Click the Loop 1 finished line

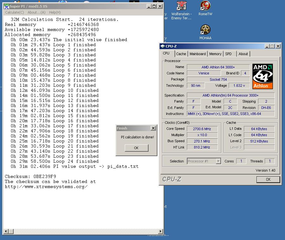[x=53, y=45]
